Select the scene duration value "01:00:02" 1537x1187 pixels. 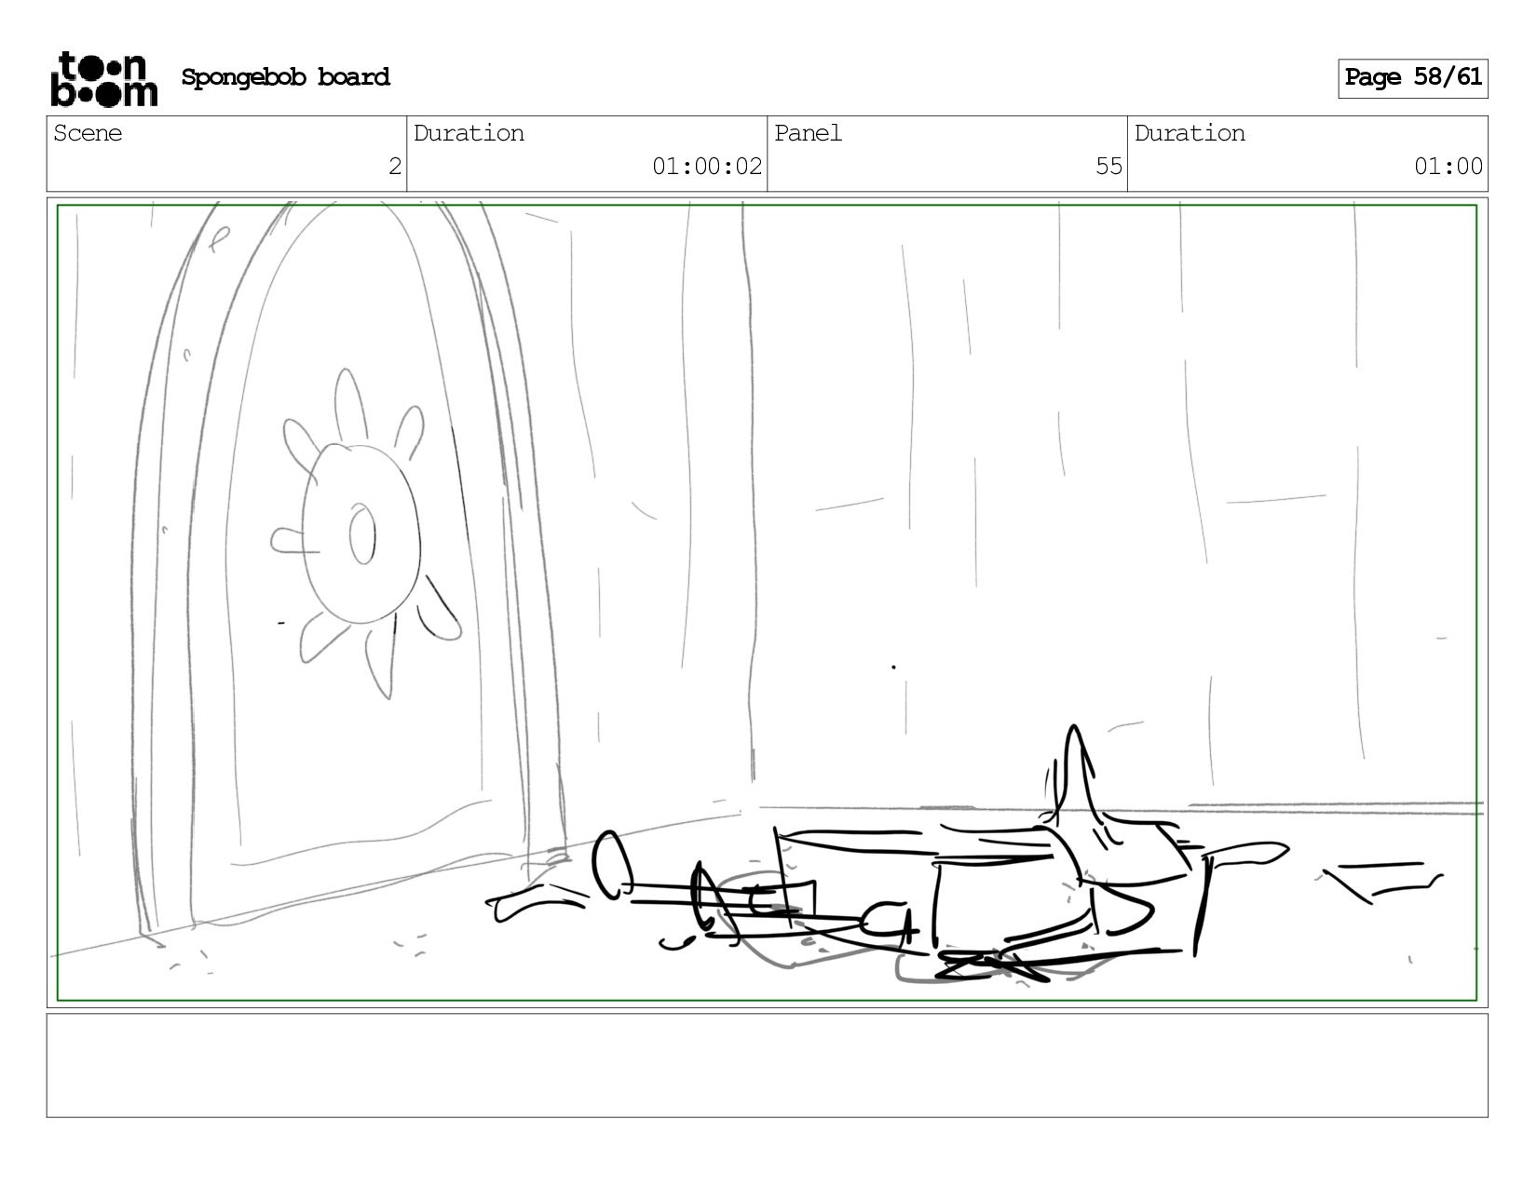707,167
